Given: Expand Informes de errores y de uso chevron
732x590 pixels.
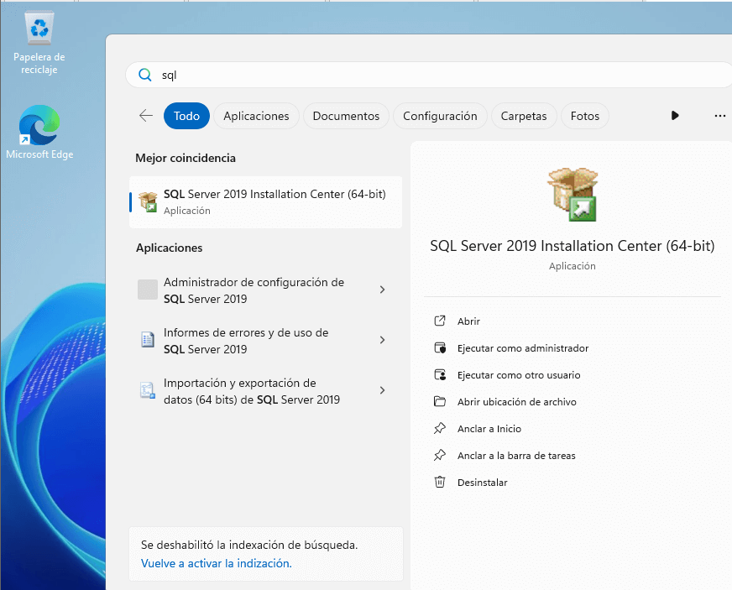Looking at the screenshot, I should tap(382, 340).
